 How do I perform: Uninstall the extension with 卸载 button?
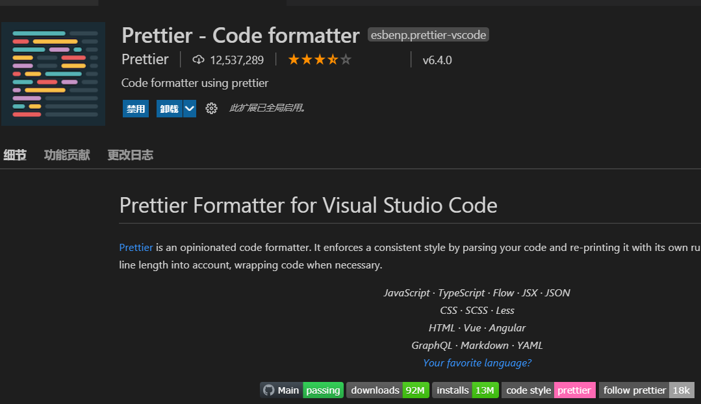169,108
